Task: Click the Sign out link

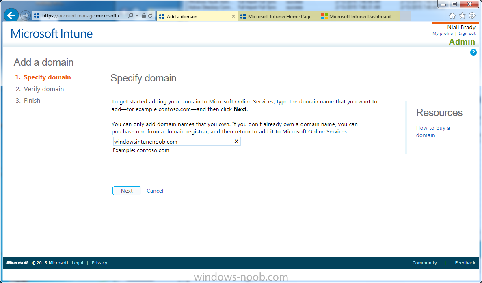Action: (x=467, y=34)
